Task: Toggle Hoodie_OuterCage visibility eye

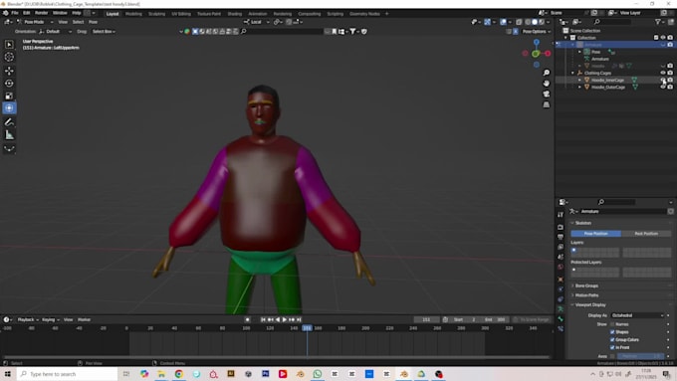Action: 663,87
